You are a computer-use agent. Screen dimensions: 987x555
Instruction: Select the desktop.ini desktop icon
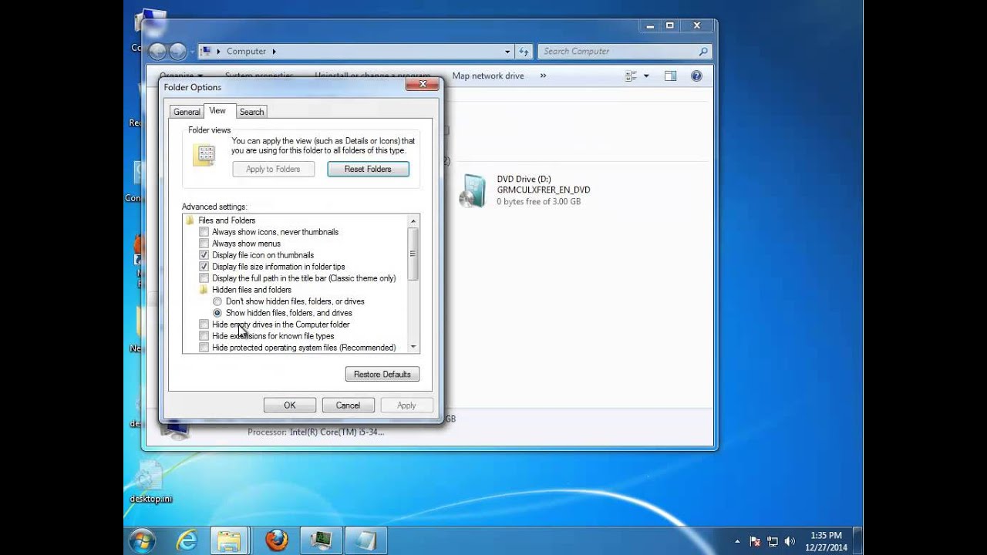pos(150,482)
